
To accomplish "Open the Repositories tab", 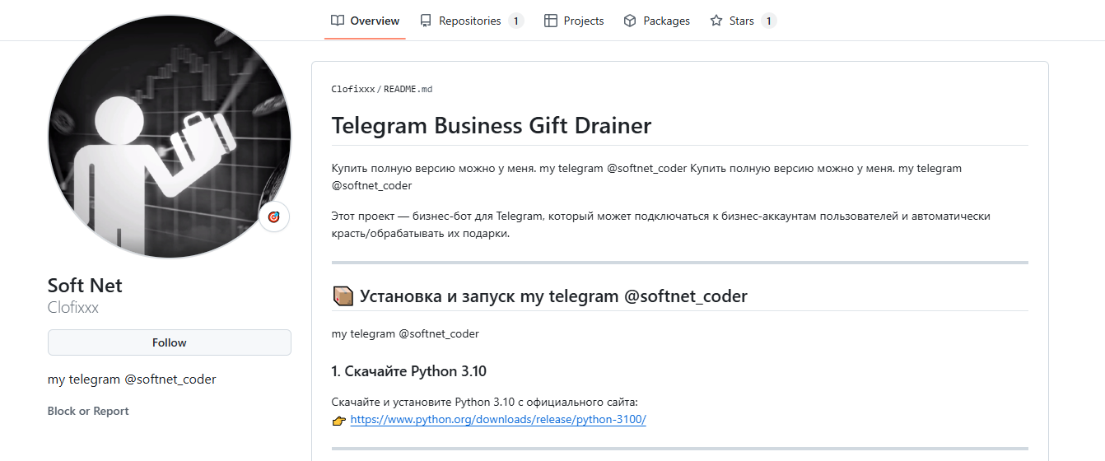I will [x=469, y=21].
